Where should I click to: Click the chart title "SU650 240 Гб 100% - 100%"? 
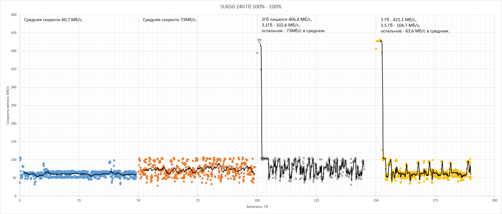click(x=251, y=7)
